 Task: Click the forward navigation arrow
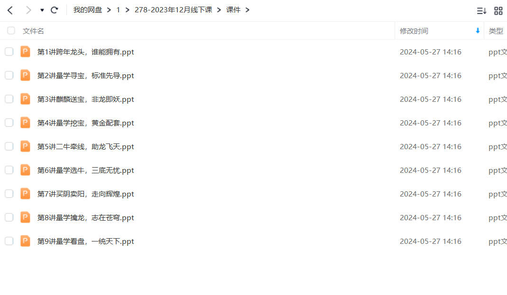tap(28, 10)
